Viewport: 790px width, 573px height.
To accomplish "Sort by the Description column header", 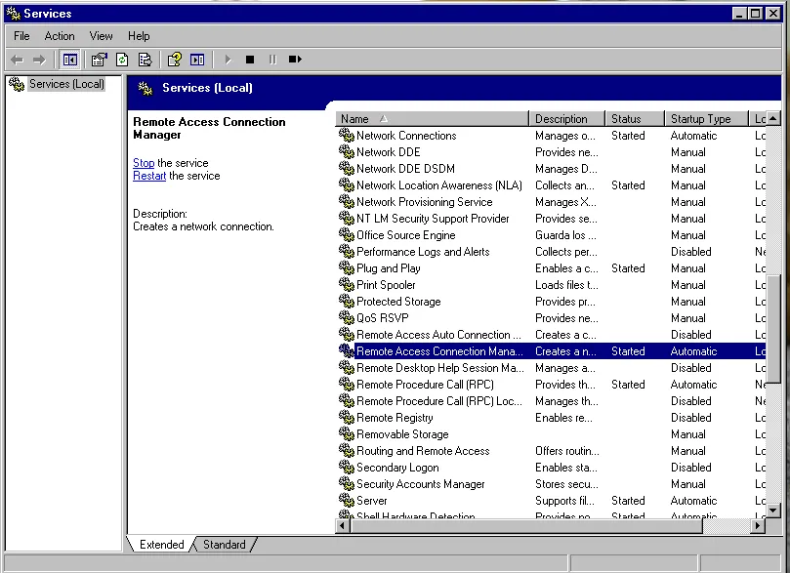I will click(566, 119).
